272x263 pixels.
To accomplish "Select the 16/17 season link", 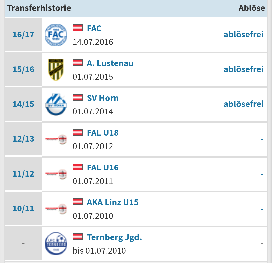I will pyautogui.click(x=23, y=35).
